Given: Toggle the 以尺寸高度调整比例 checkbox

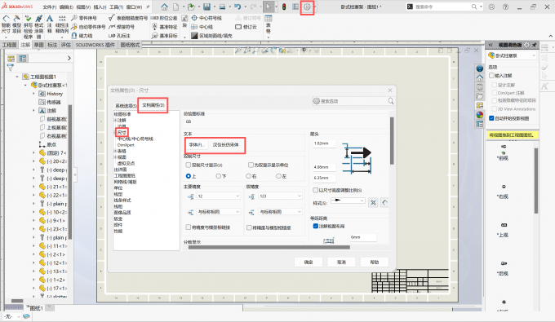Looking at the screenshot, I should coord(315,190).
